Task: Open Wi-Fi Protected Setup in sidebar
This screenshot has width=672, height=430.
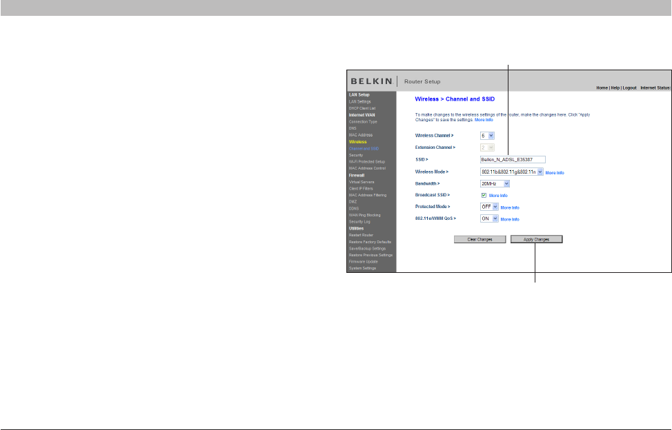Action: click(x=367, y=162)
